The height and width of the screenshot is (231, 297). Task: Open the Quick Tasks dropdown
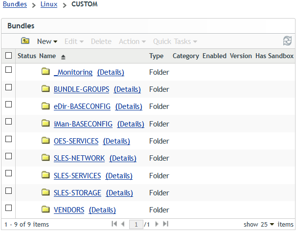click(175, 42)
